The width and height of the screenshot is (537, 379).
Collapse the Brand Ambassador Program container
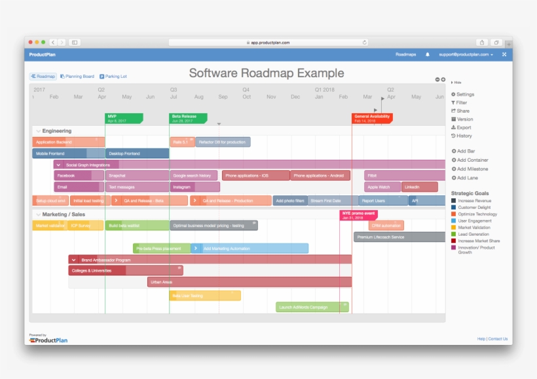(x=73, y=259)
